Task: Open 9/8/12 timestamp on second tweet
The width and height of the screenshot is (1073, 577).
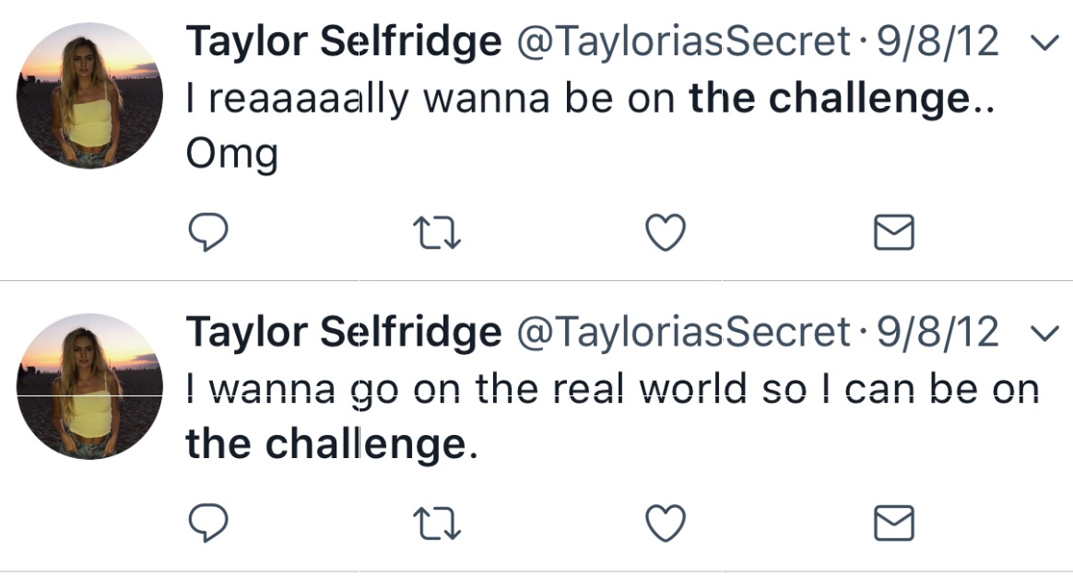Action: coord(937,332)
